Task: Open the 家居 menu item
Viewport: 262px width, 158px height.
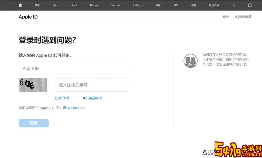Action: (x=158, y=5)
